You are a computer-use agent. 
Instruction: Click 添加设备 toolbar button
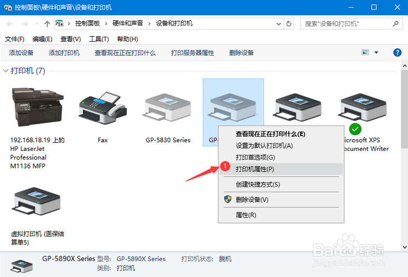tap(21, 53)
